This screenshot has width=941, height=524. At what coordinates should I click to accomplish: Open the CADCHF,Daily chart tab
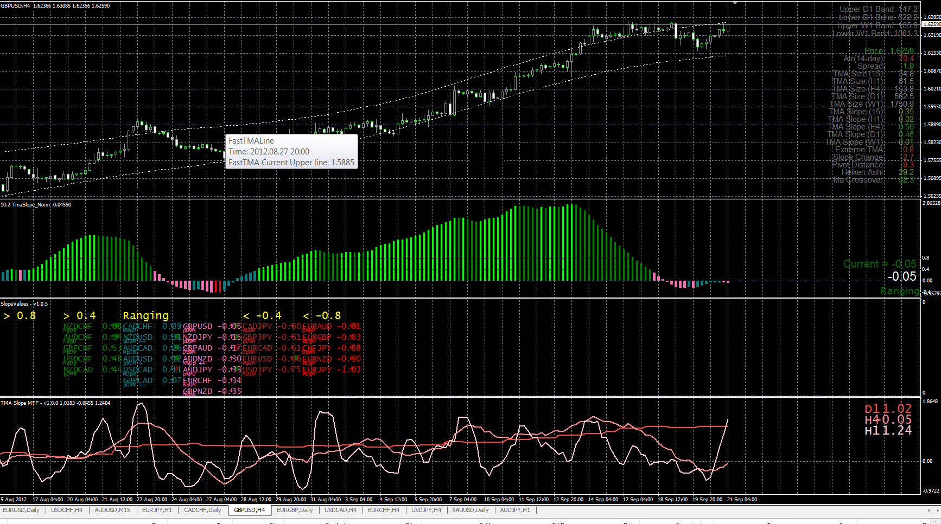point(202,510)
